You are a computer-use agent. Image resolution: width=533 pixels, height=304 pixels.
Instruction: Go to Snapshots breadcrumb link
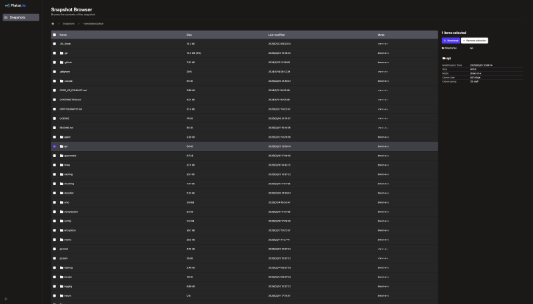(x=69, y=24)
